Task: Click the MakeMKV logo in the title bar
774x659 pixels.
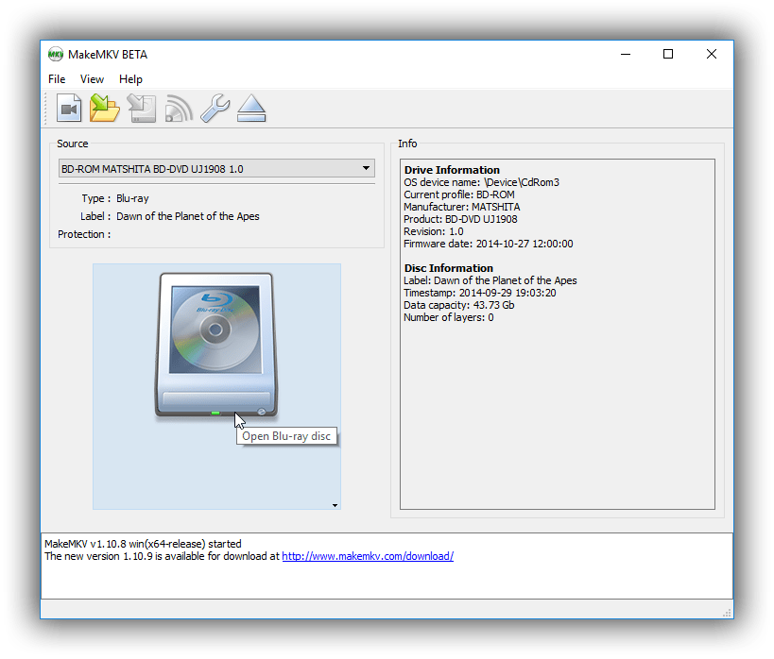Action: 57,54
